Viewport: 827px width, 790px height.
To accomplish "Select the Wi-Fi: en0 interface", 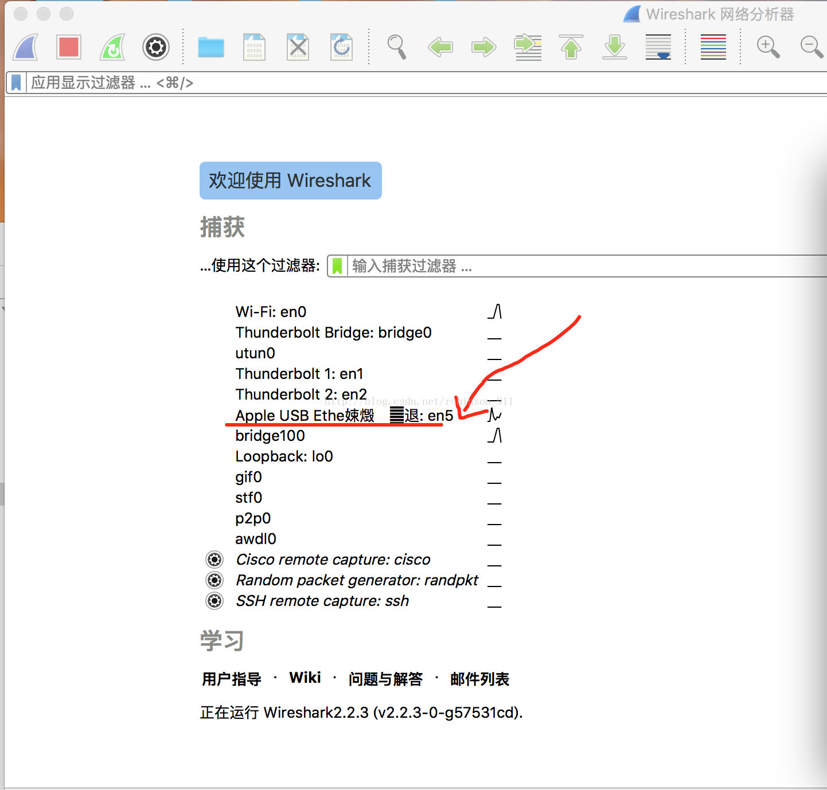I will click(x=271, y=312).
